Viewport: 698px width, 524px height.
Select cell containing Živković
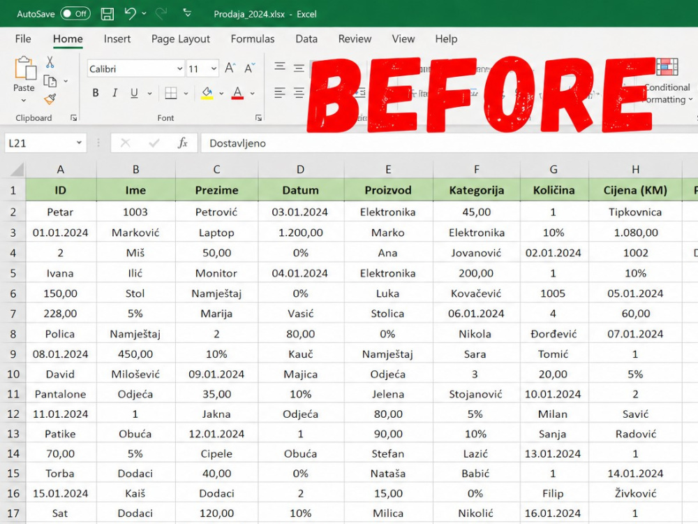[x=635, y=494]
